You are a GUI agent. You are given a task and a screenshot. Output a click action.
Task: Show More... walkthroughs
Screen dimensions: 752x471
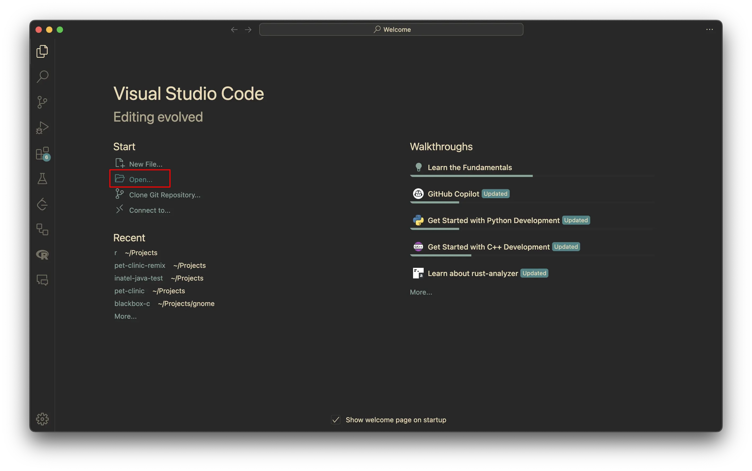pos(421,292)
